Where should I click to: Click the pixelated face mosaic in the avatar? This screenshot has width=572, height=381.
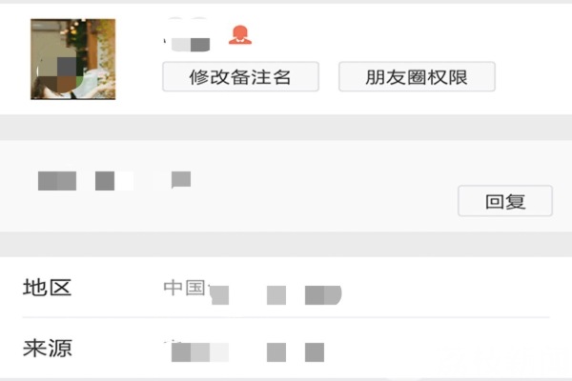coord(67,74)
